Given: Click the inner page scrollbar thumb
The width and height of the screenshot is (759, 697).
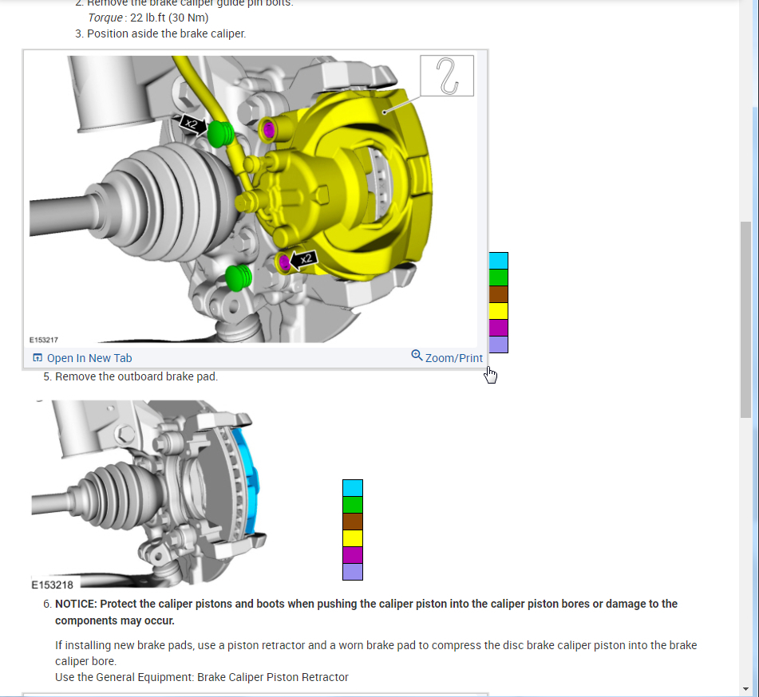Looking at the screenshot, I should 745,319.
